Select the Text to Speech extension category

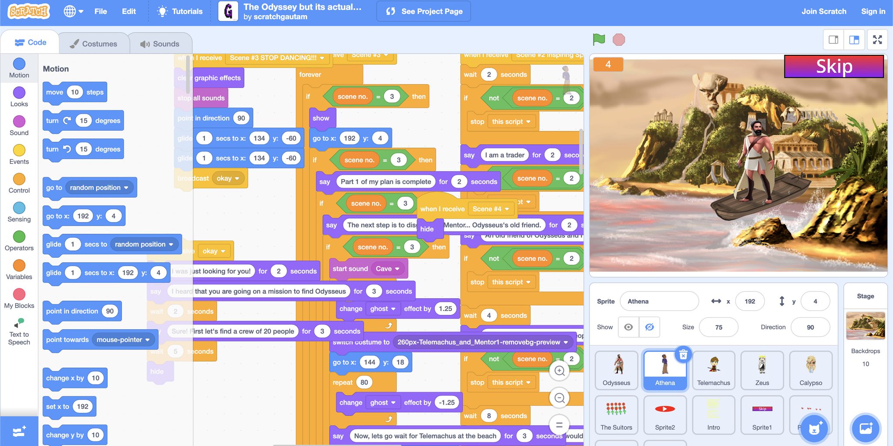(x=19, y=331)
